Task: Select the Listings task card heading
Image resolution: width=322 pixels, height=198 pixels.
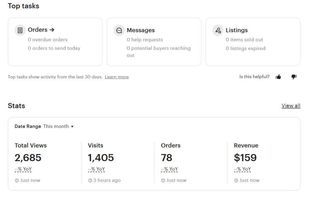Action: (236, 30)
